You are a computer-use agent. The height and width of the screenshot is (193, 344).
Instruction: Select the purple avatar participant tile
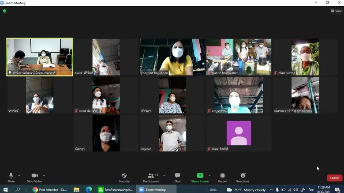[239, 133]
